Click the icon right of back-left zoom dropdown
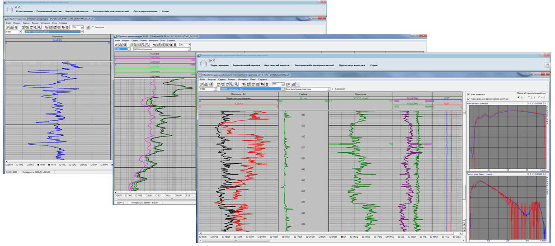The width and height of the screenshot is (555, 246). 88,27
